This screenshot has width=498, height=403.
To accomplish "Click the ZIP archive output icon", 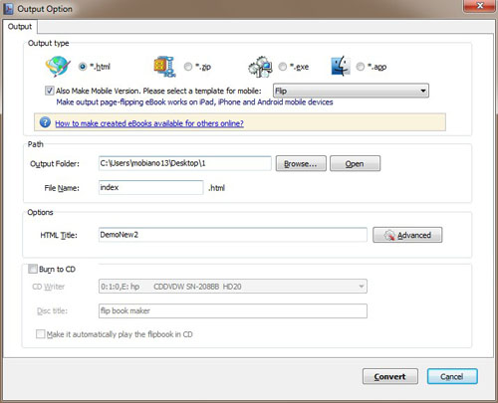I will (x=164, y=67).
